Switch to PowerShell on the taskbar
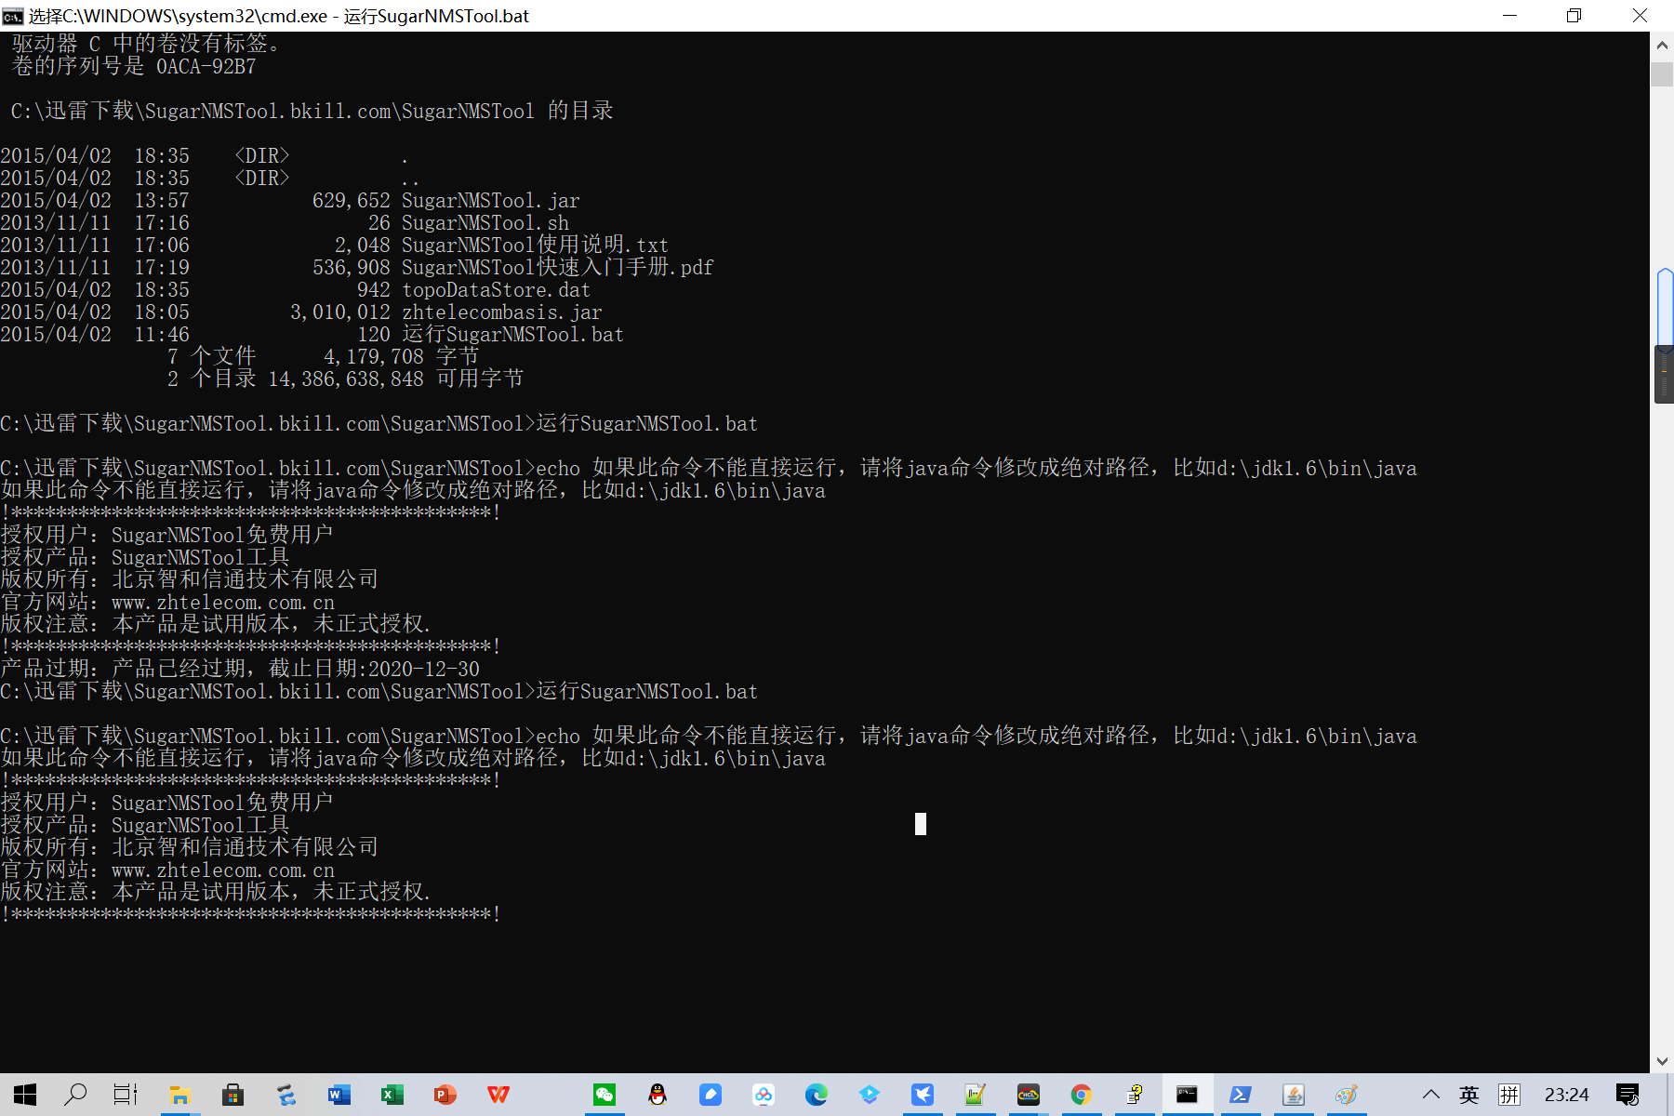Screen dimensions: 1674x1116 tap(1240, 1095)
